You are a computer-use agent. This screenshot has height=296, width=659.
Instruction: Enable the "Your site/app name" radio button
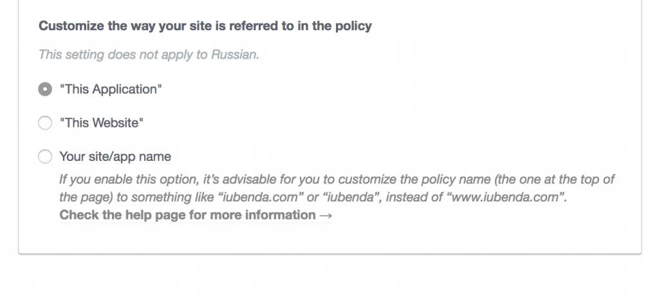click(x=45, y=156)
